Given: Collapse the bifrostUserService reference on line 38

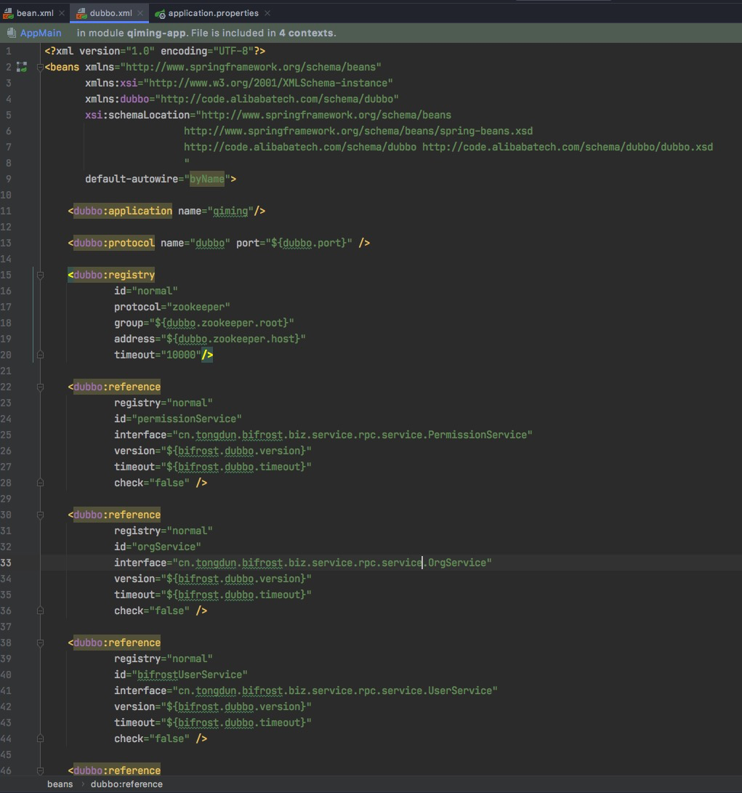Looking at the screenshot, I should 40,643.
